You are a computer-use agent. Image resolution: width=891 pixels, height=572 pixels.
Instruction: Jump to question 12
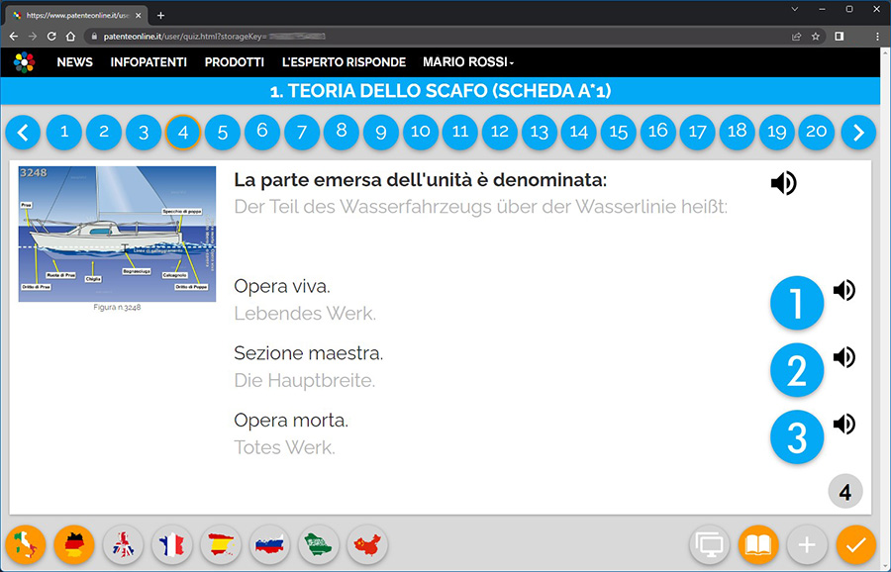click(500, 131)
